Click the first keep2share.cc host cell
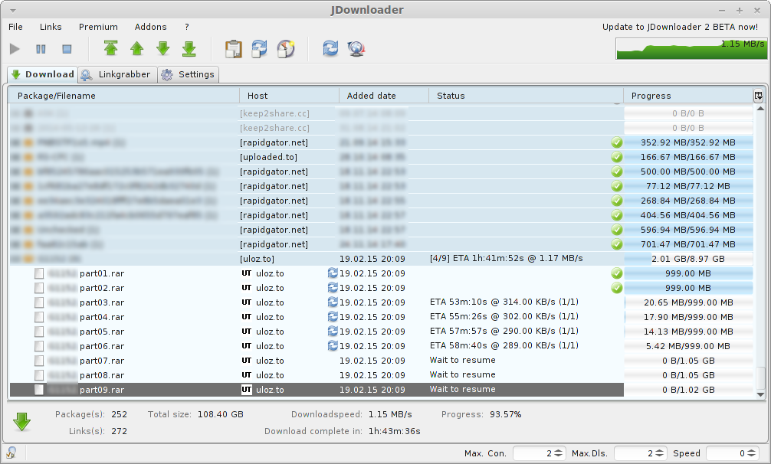The height and width of the screenshot is (464, 771). tap(274, 113)
